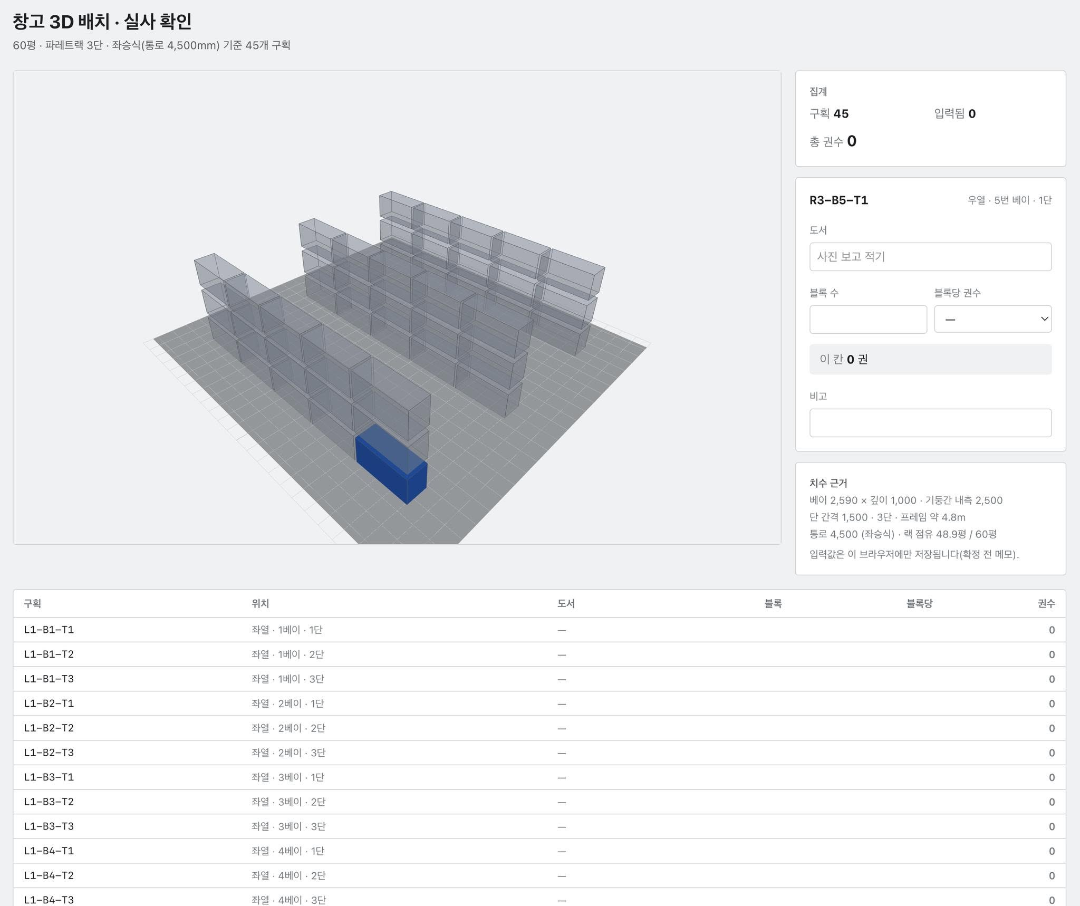Click the 이 칸 0 권 summary box
Viewport: 1080px width, 906px height.
click(930, 360)
